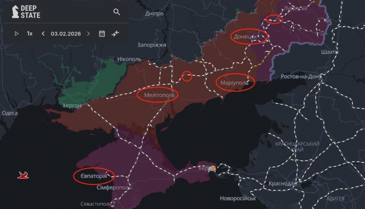365x209 pixels.
Task: Click the red sunken ship marker
Action: 23,175
